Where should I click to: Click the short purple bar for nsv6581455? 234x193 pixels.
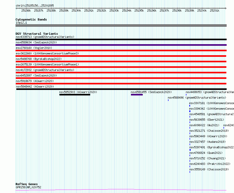click(137, 95)
